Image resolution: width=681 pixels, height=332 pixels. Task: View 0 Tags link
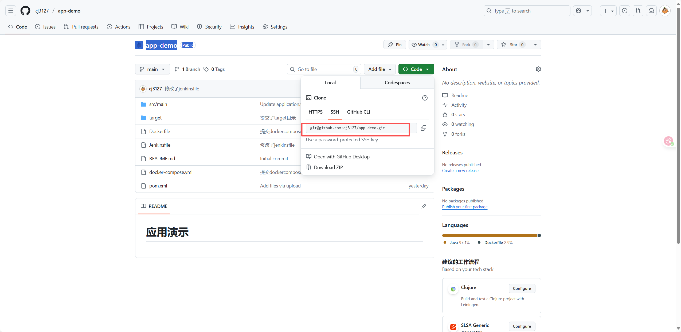(x=214, y=69)
